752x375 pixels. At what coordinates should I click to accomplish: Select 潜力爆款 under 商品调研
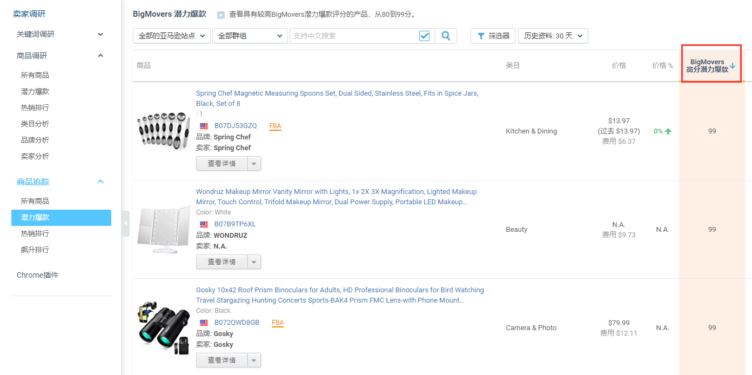pos(35,91)
